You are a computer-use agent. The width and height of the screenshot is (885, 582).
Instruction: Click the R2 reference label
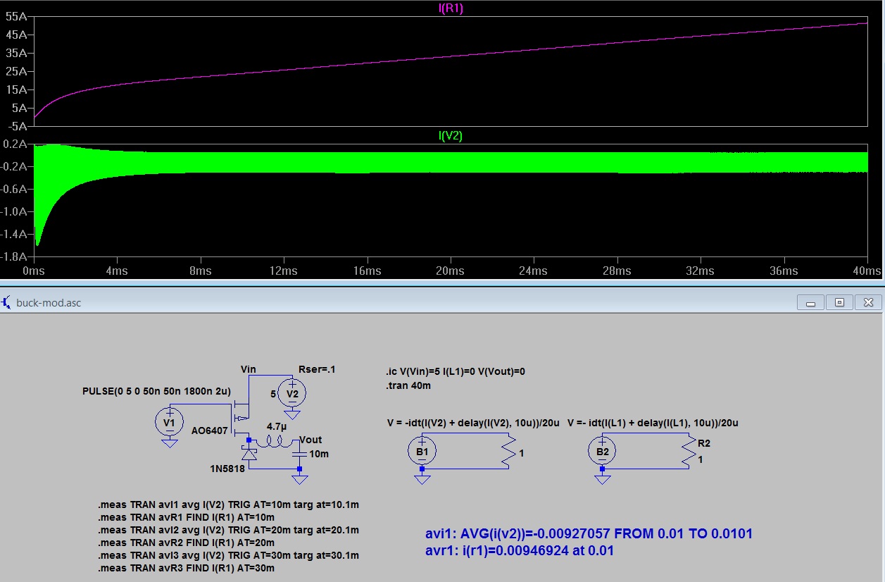705,444
